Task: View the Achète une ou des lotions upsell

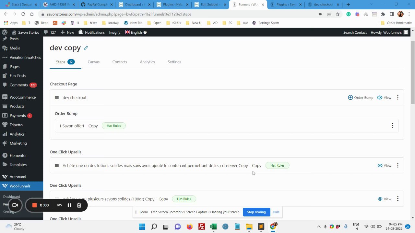Action: coord(384,165)
